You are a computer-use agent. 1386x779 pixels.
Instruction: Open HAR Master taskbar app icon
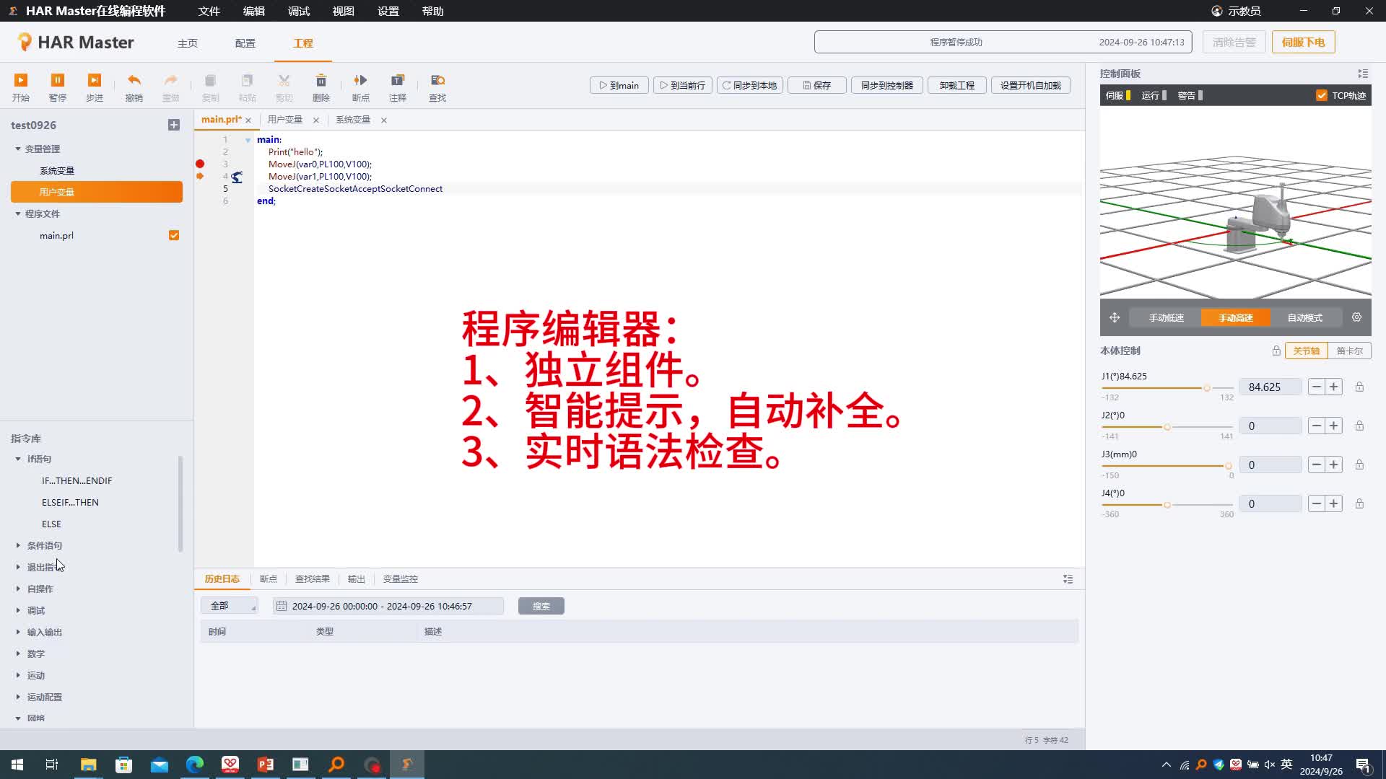tap(407, 765)
